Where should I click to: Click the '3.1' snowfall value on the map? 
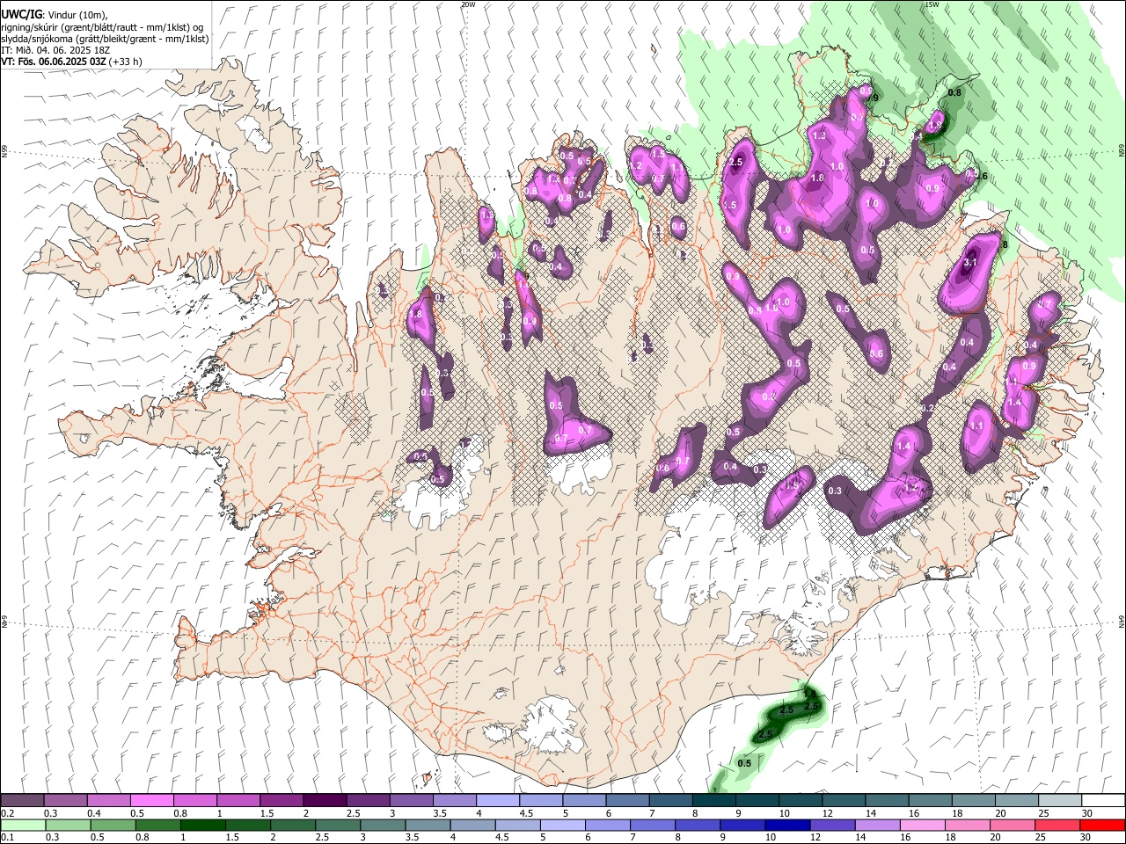971,262
